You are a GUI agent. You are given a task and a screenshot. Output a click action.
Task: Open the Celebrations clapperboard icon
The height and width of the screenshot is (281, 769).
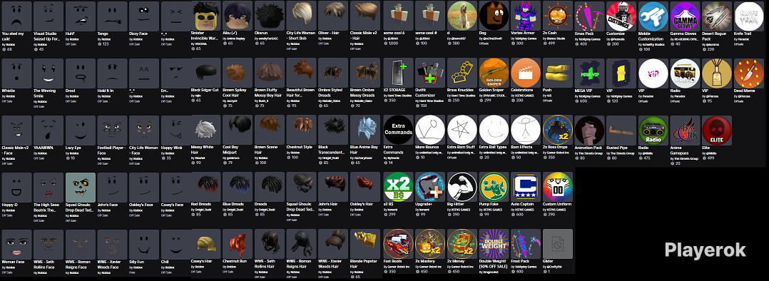point(526,73)
